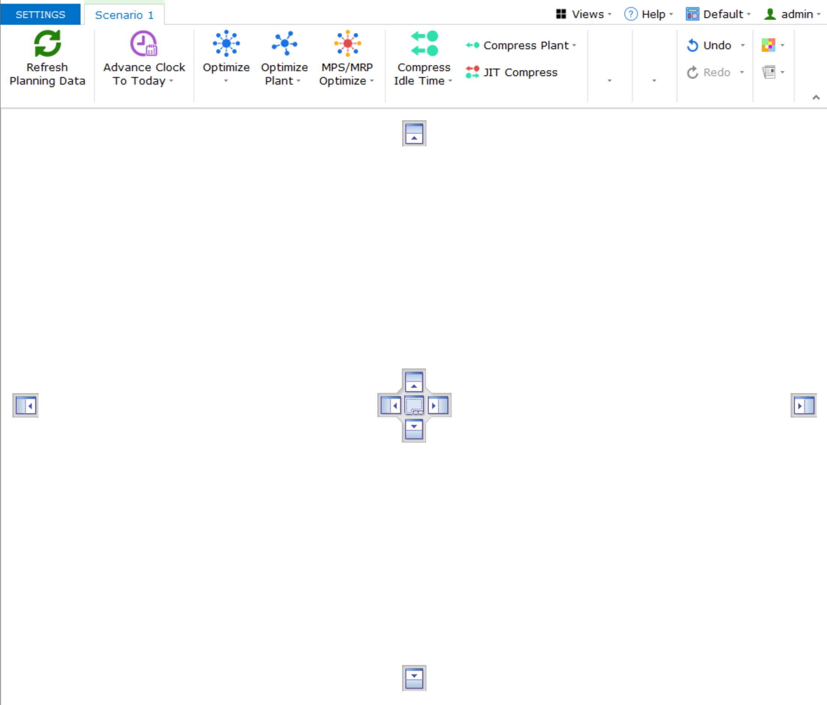Click the admin user icon

[x=770, y=14]
